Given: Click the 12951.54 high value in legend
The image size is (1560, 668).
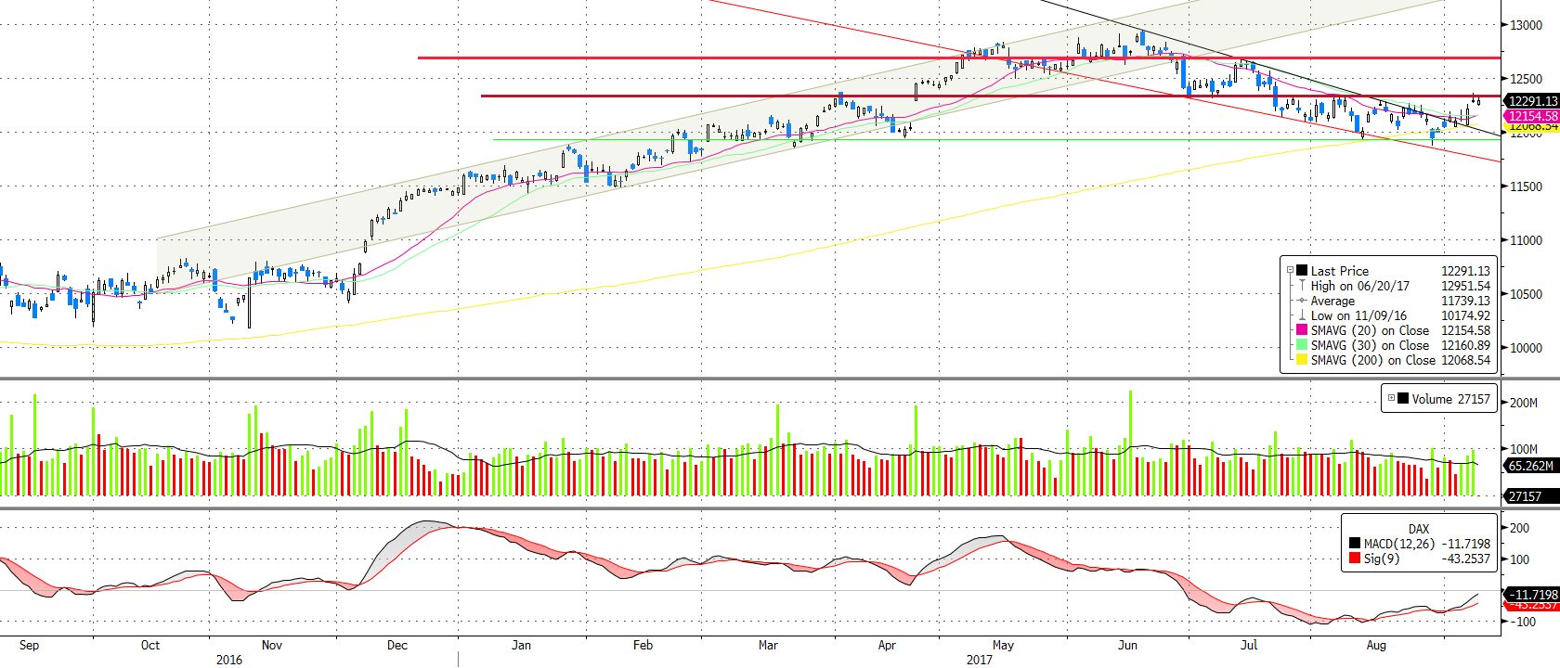Looking at the screenshot, I should coord(1465,286).
